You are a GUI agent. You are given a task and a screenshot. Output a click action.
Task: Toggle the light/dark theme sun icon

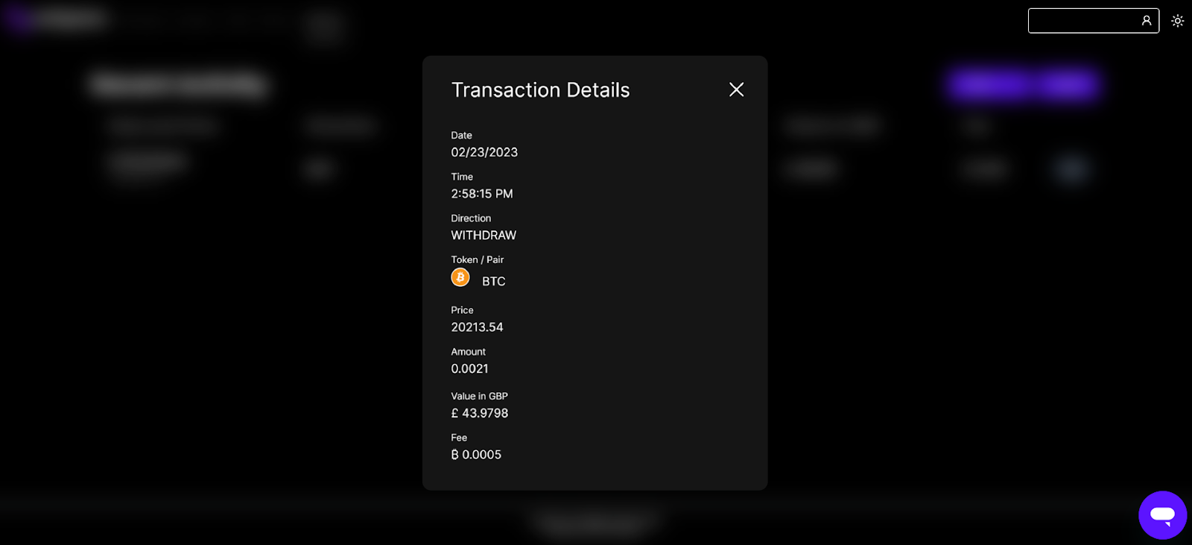tap(1177, 21)
